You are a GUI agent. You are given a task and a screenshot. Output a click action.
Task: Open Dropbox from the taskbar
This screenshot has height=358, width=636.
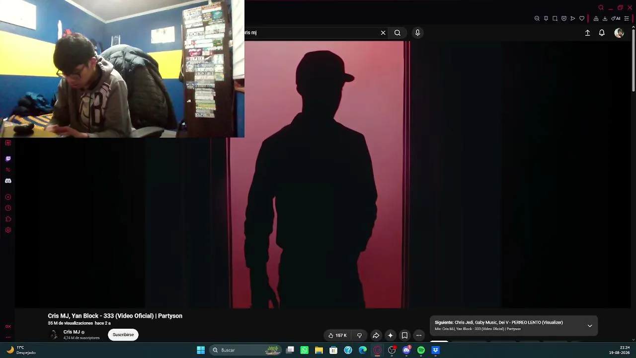(436, 350)
